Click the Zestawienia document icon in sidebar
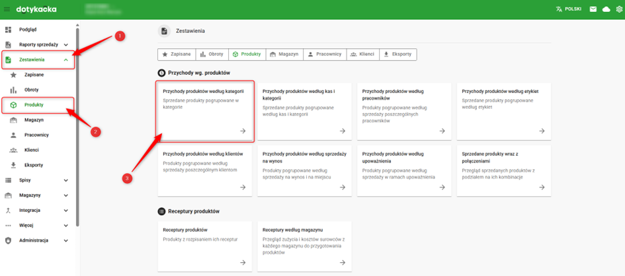Image resolution: width=625 pixels, height=276 pixels. tap(8, 59)
